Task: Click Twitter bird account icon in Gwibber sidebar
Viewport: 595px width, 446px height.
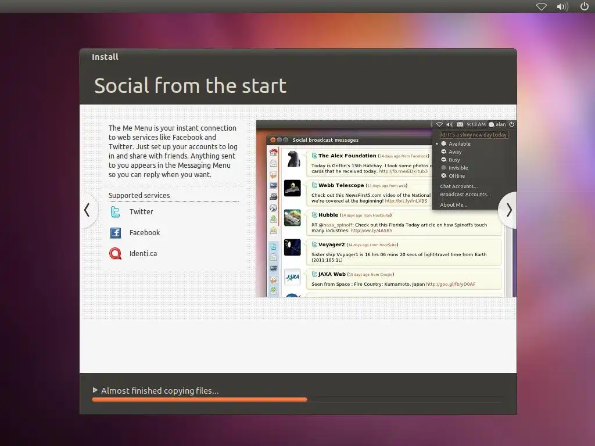Action: click(x=273, y=246)
